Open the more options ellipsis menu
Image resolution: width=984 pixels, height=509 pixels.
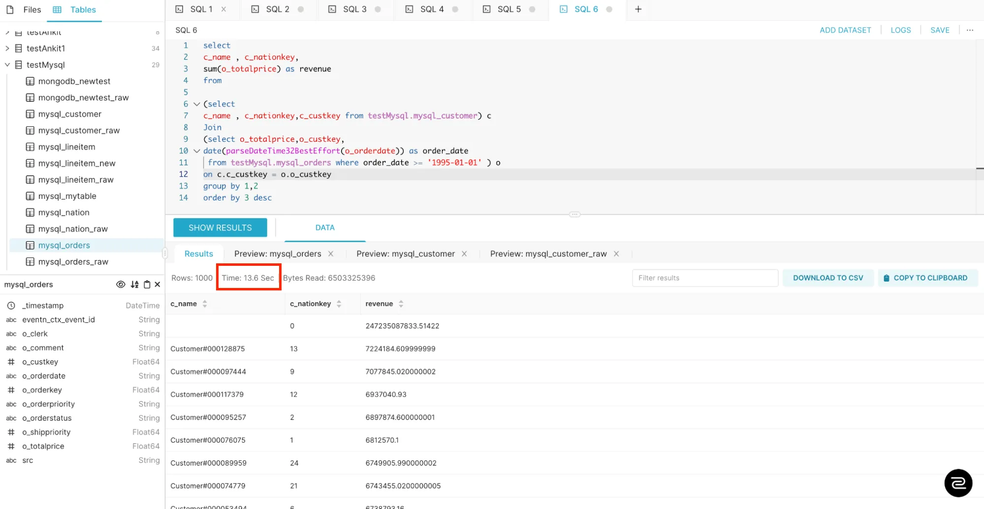click(970, 30)
